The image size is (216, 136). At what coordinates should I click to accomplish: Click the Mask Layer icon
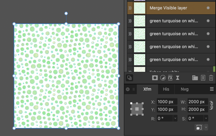(x=155, y=78)
